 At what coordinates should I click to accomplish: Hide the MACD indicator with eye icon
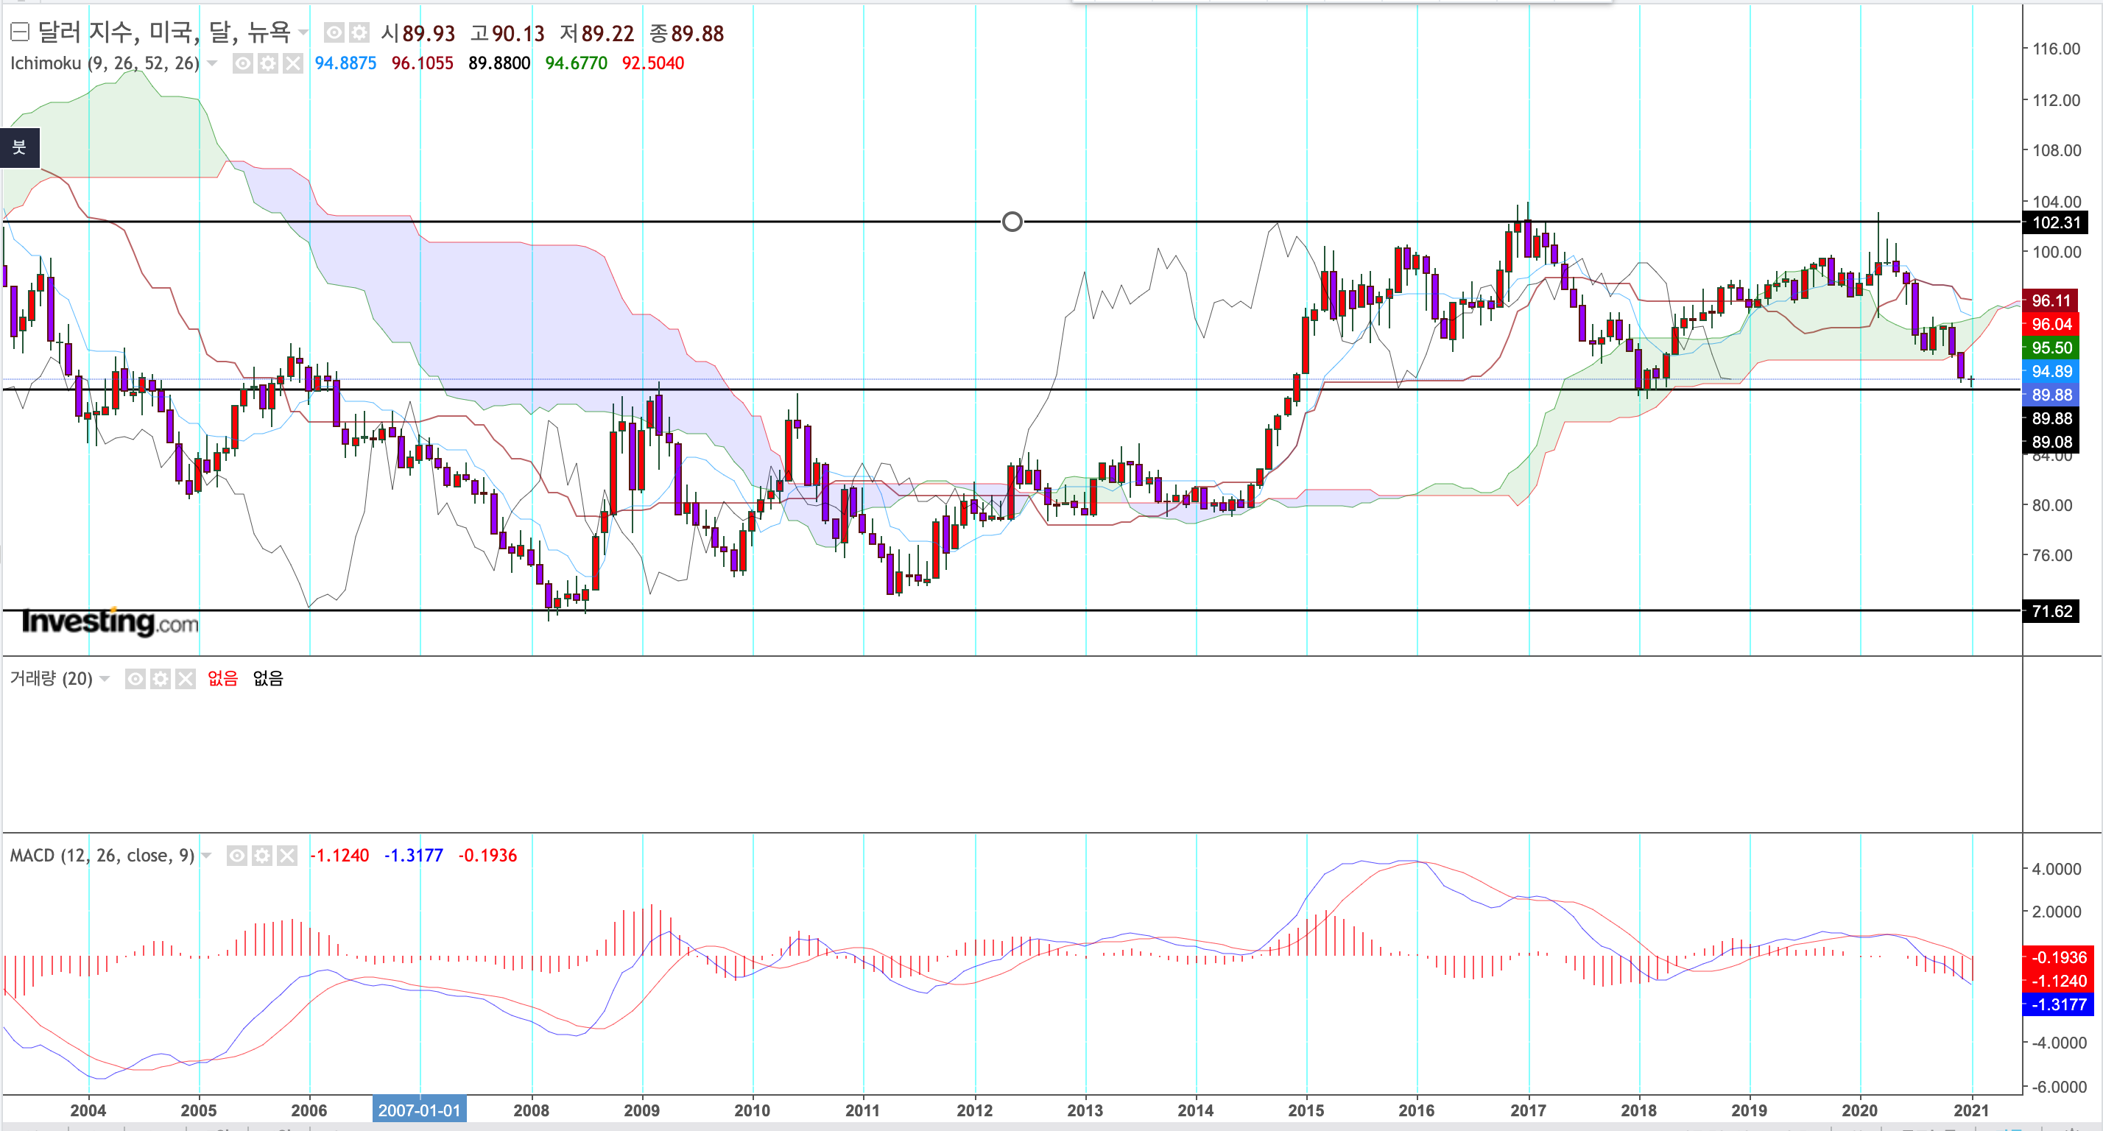tap(237, 856)
